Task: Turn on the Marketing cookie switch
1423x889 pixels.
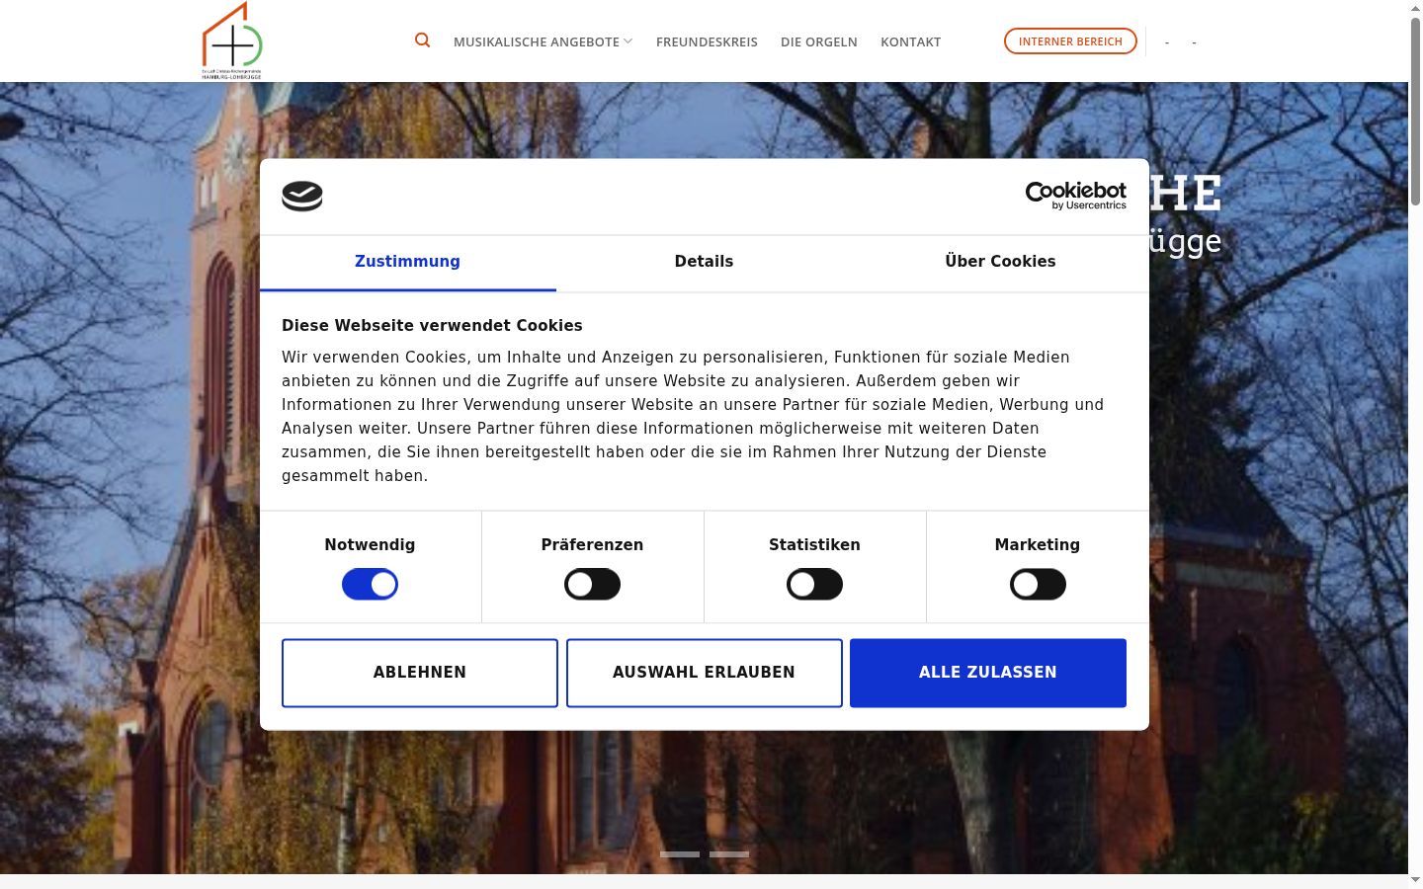Action: pos(1038,585)
